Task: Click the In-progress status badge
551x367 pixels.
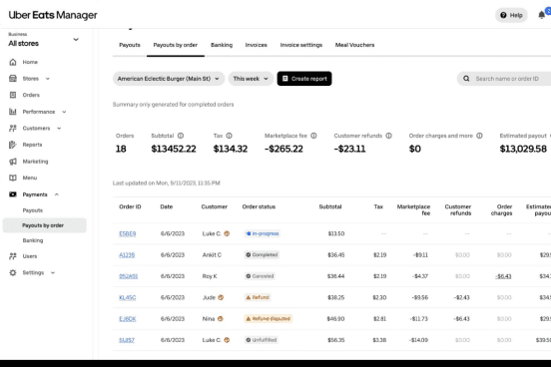Action: (263, 233)
